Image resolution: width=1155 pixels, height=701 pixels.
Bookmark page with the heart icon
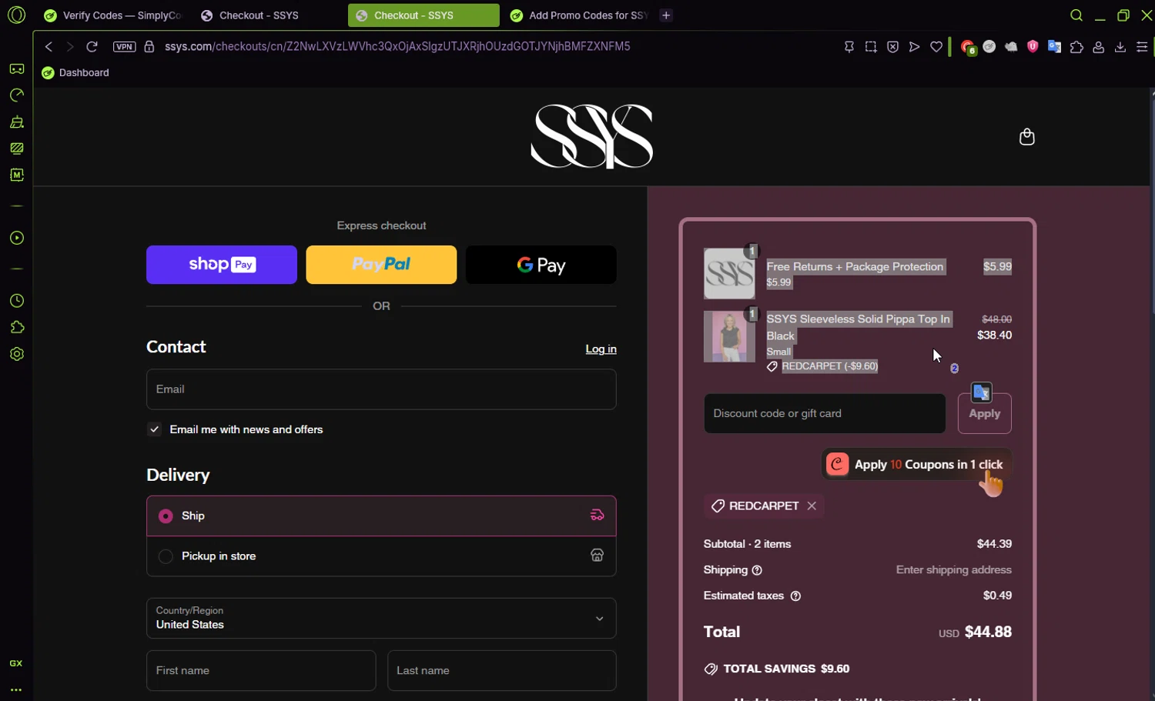[x=936, y=47]
